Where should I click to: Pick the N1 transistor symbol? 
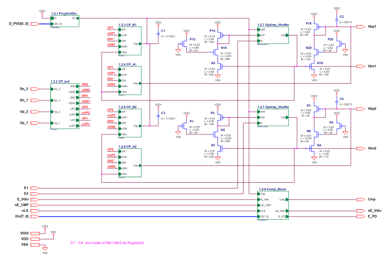tap(220, 148)
